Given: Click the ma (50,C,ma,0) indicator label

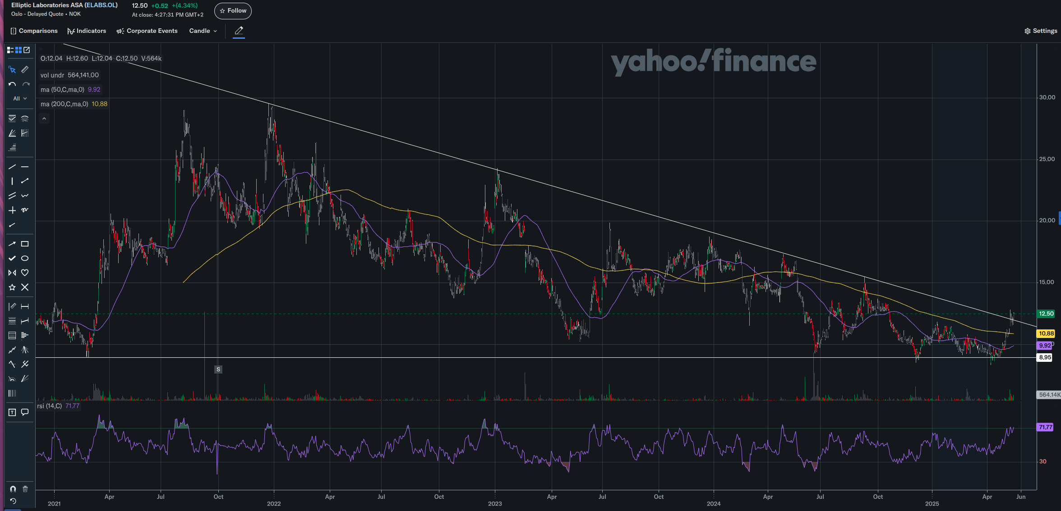Looking at the screenshot, I should (62, 90).
